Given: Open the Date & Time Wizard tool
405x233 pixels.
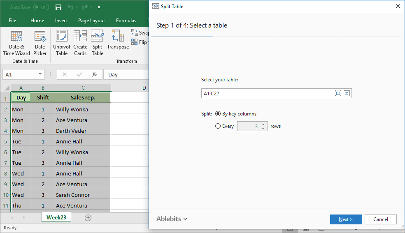Looking at the screenshot, I should pos(16,43).
